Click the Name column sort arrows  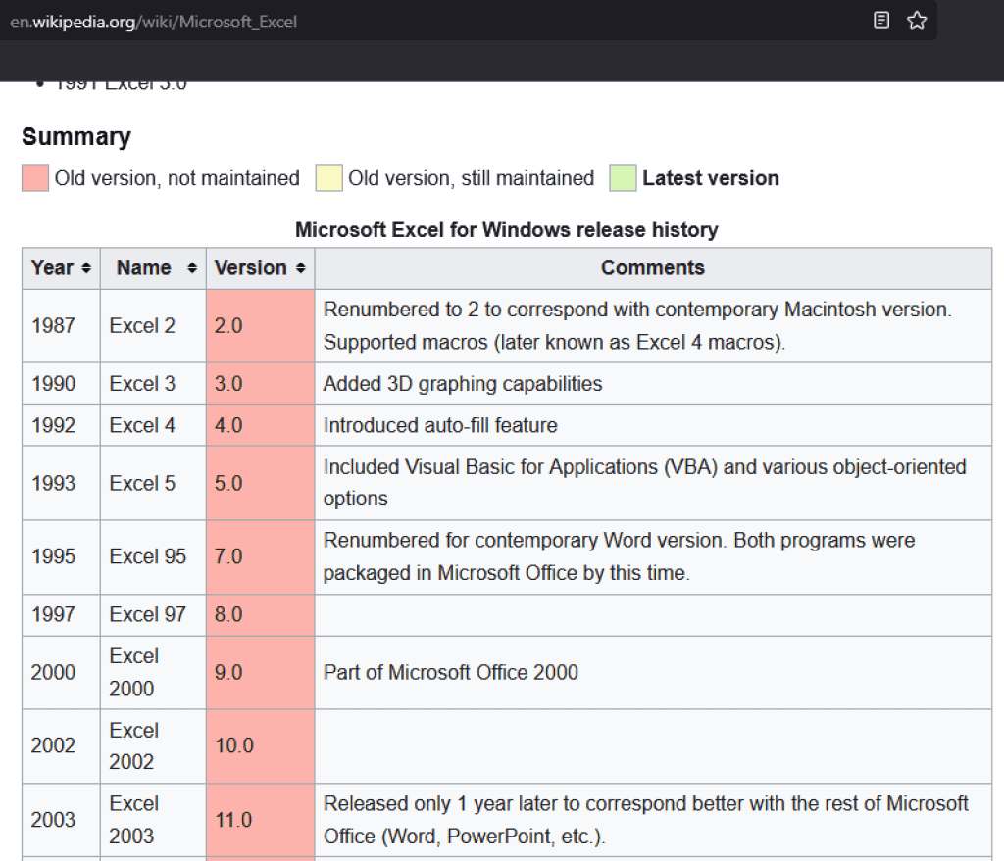(190, 268)
